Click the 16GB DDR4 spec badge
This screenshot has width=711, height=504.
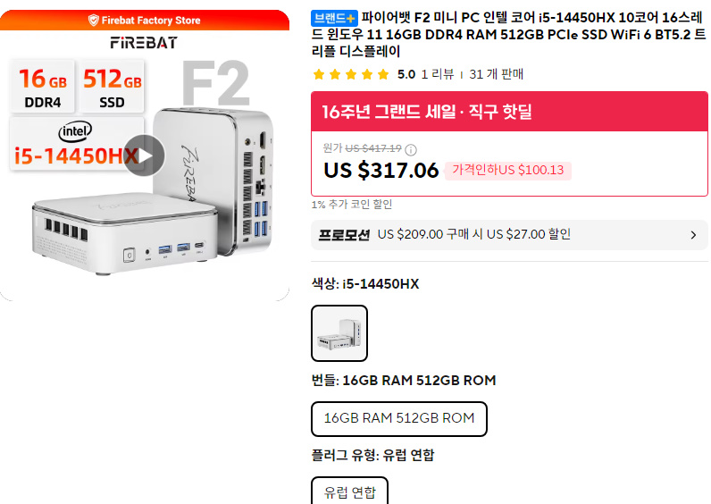pyautogui.click(x=42, y=86)
